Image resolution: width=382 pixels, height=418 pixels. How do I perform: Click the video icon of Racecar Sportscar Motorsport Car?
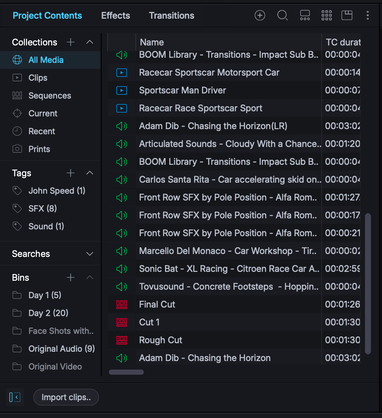[x=122, y=73]
